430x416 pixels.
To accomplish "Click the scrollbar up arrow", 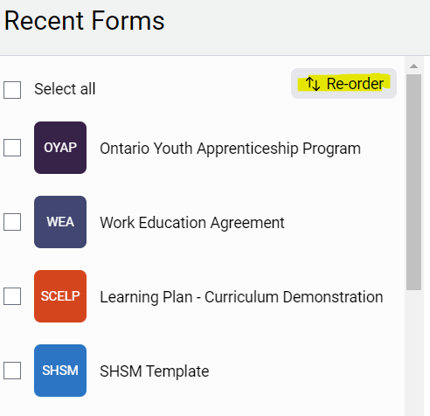I will point(413,66).
